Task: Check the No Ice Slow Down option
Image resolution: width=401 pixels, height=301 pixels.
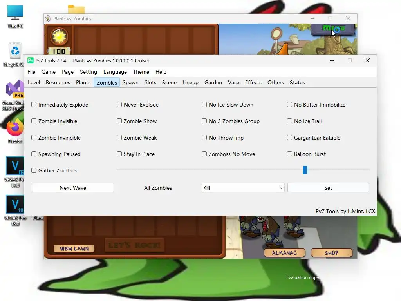Action: coord(204,104)
